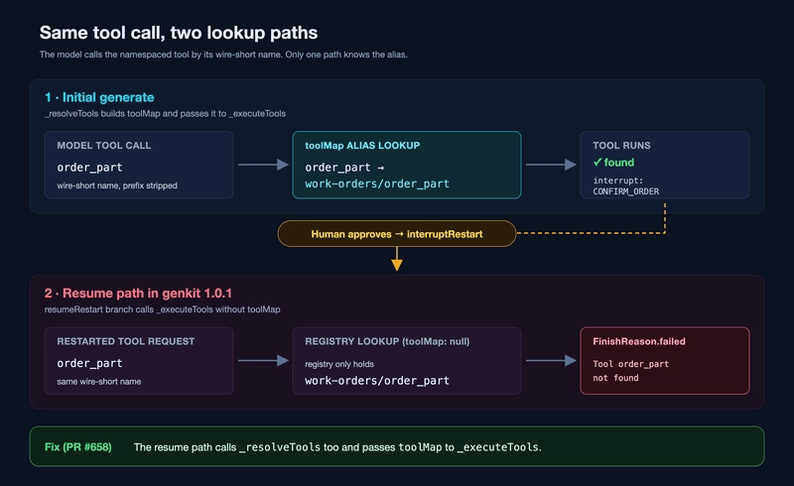Click the green "Fix (PR #658)" label

pos(78,447)
